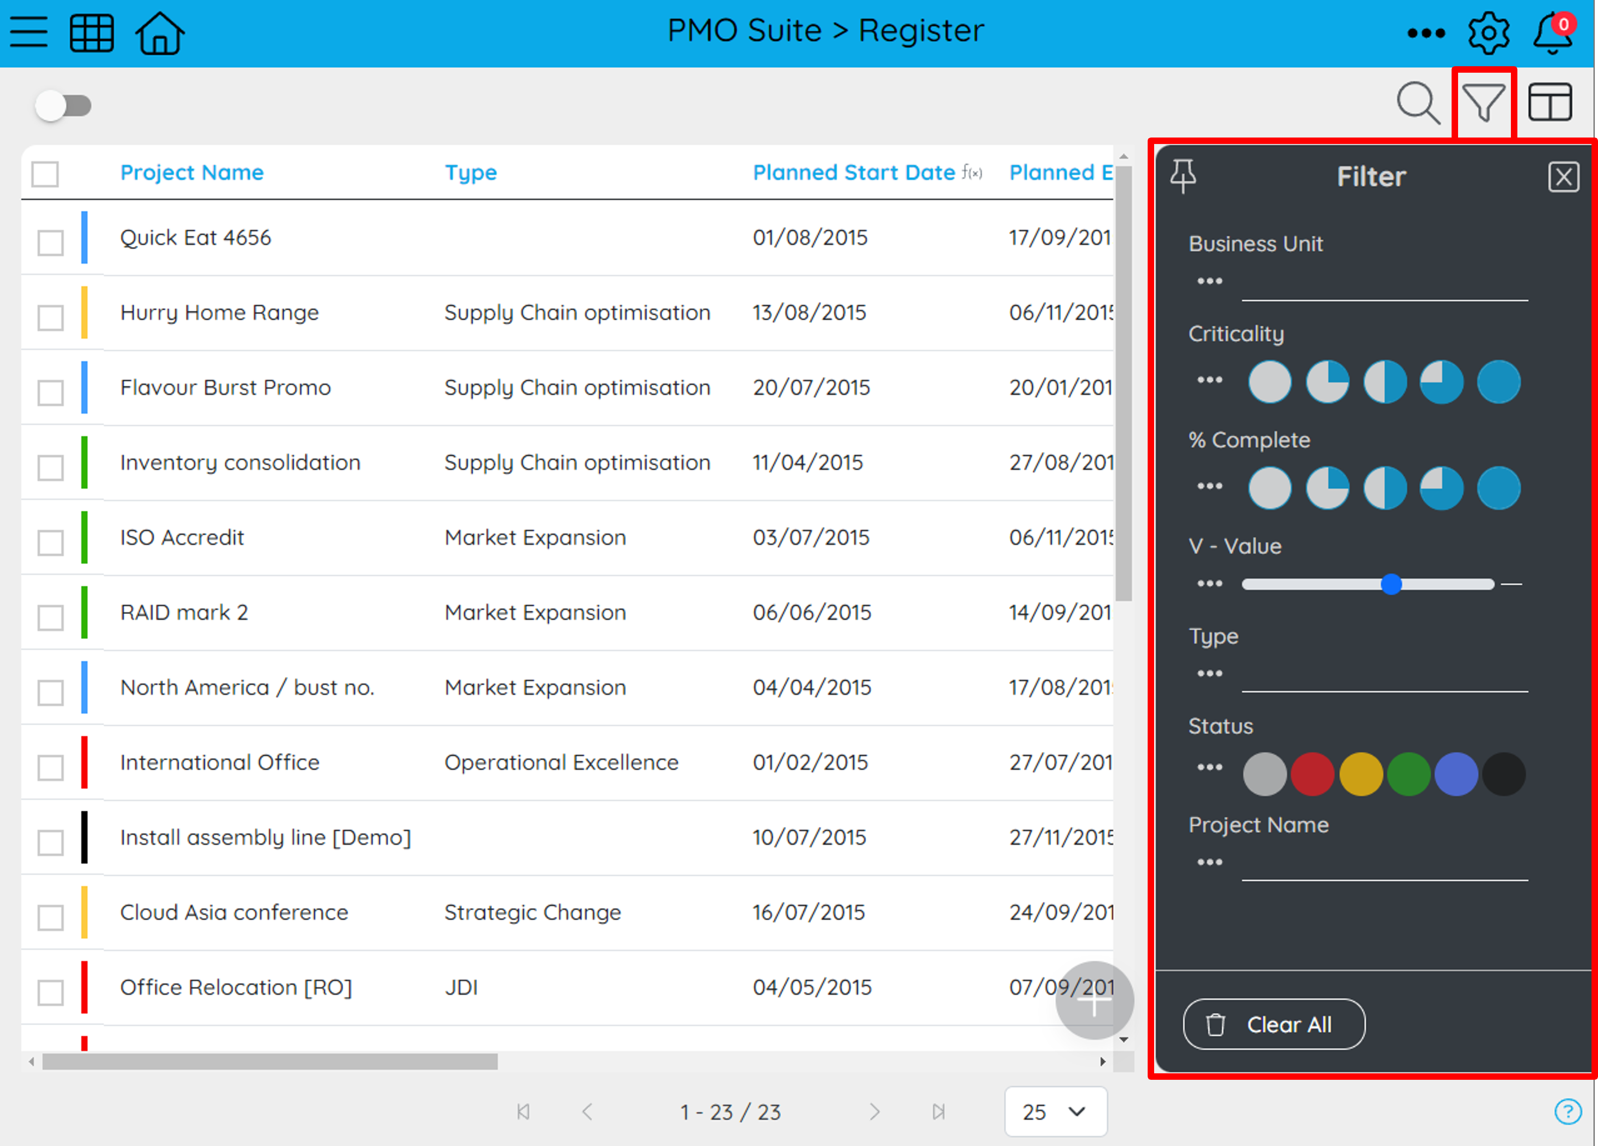Check the RAID mark 2 row
This screenshot has height=1146, width=1598.
pyautogui.click(x=51, y=617)
